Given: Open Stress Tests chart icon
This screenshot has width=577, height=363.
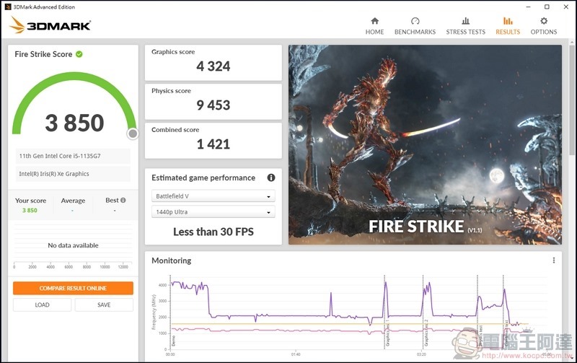Looking at the screenshot, I should pos(466,22).
